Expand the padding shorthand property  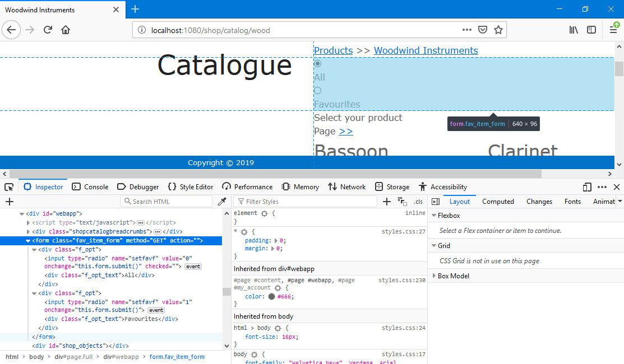pyautogui.click(x=276, y=241)
